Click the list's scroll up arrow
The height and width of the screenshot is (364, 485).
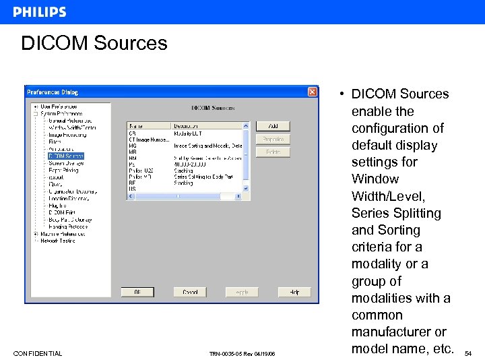(246, 126)
